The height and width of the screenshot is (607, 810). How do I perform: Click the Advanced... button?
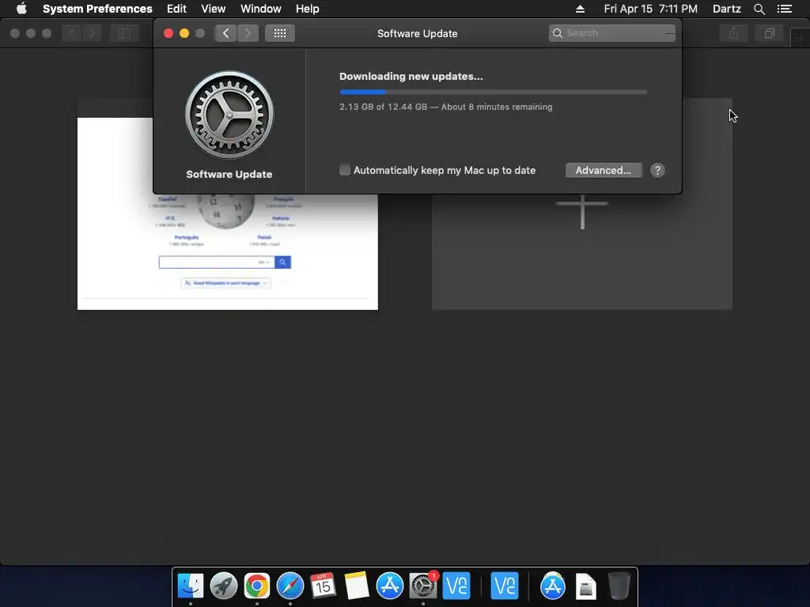click(x=604, y=171)
